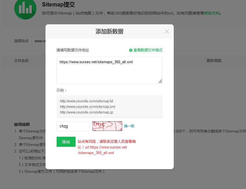The height and width of the screenshot is (189, 246).
Task: Click the 文件名称 column header
Action: 21,61
